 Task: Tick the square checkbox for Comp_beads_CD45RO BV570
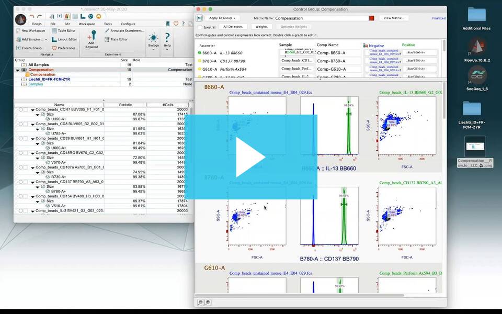(x=26, y=153)
